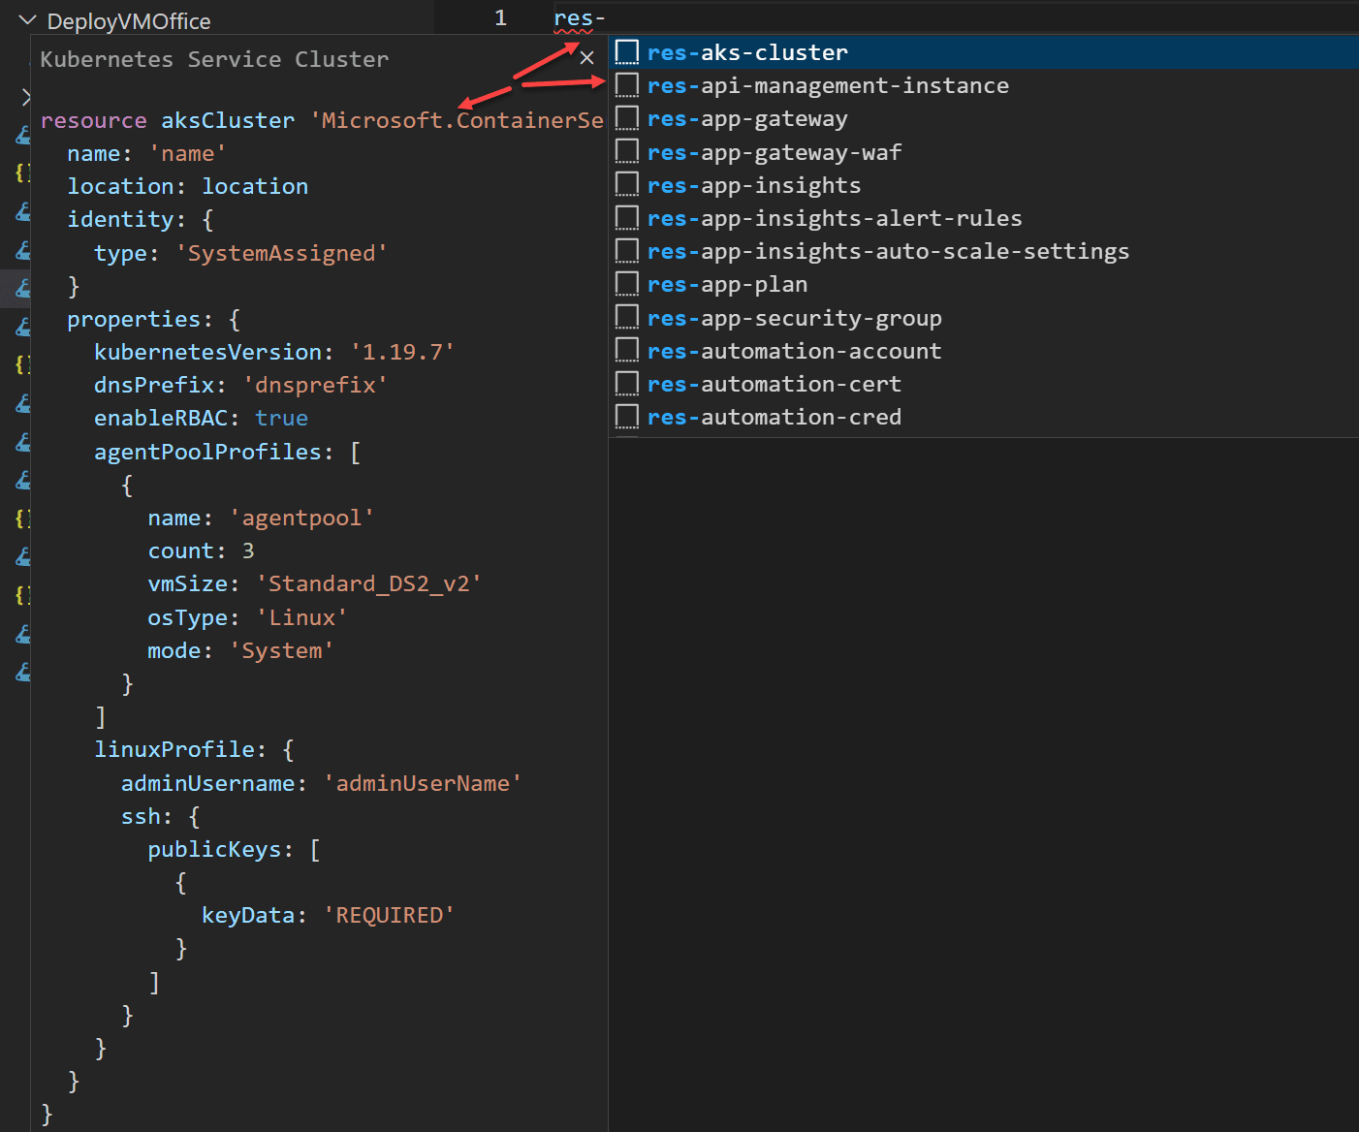Close the Kubernetes Service Cluster details panel
1359x1132 pixels.
click(x=586, y=58)
